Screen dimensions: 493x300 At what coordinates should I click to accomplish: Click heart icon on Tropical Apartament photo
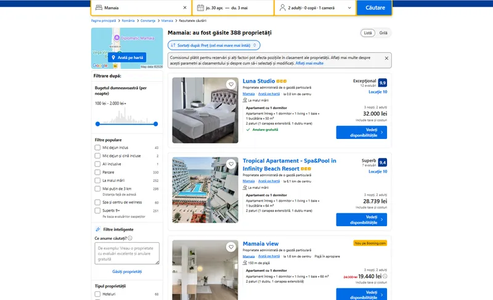pos(231,164)
